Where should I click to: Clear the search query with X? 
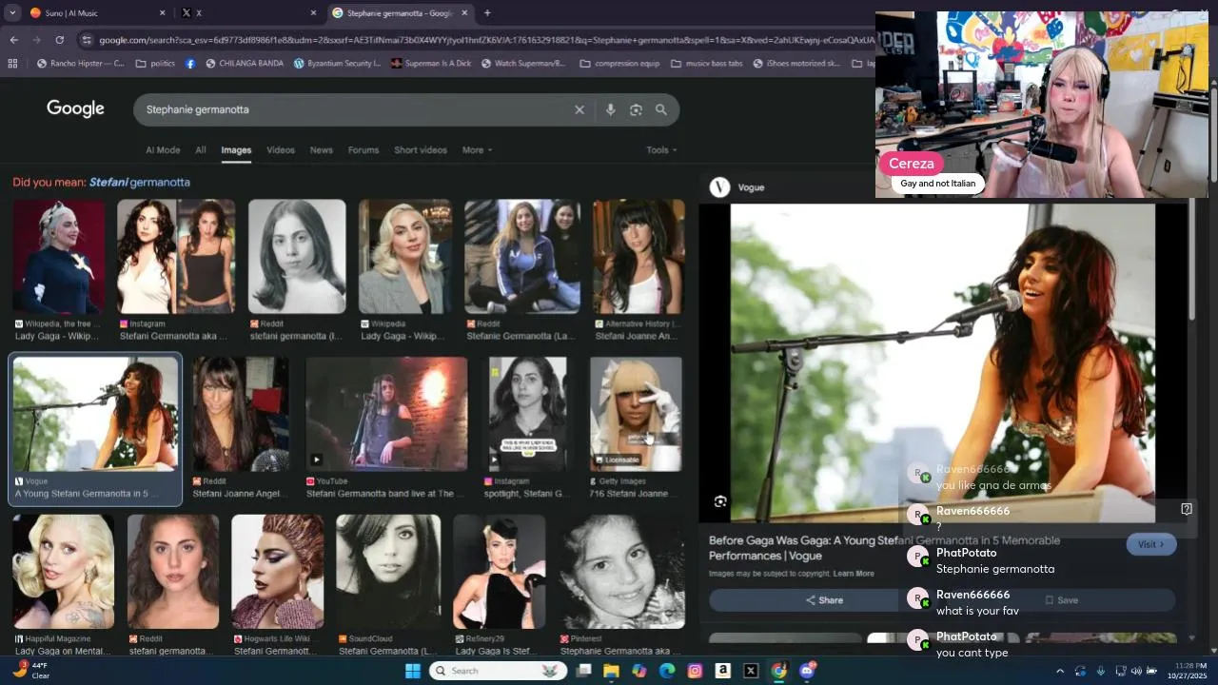(x=579, y=109)
